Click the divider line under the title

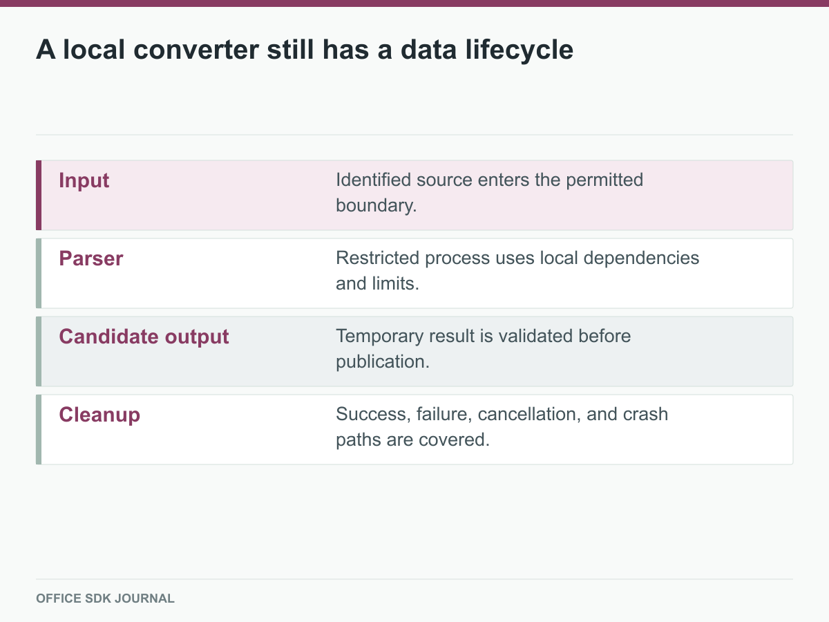pyautogui.click(x=414, y=134)
